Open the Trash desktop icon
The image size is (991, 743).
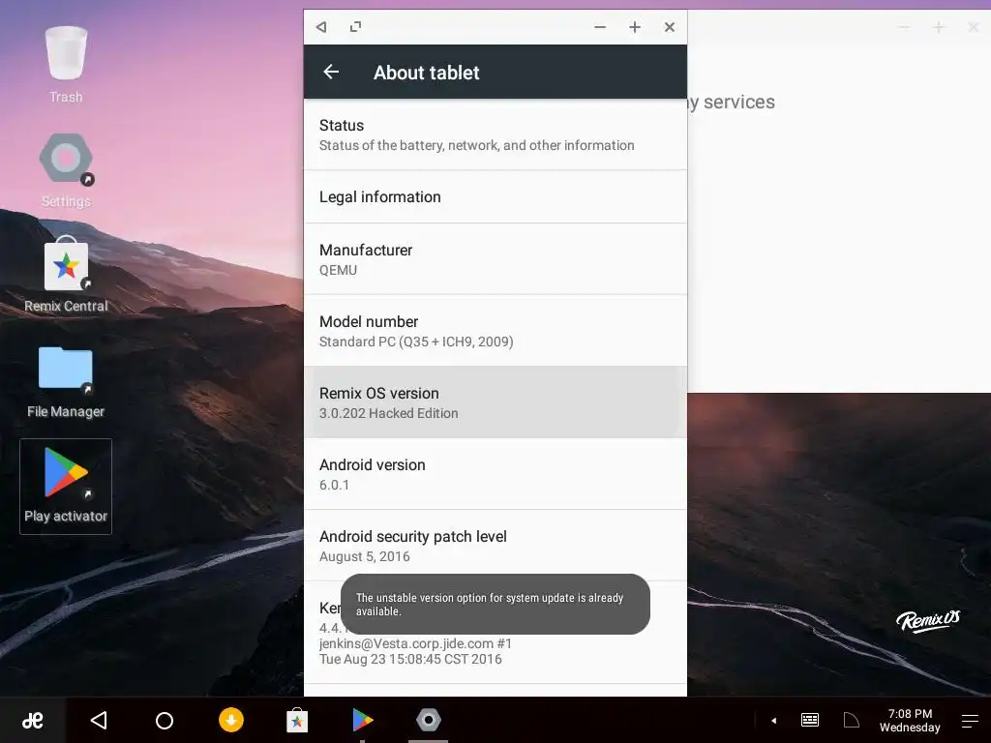66,63
